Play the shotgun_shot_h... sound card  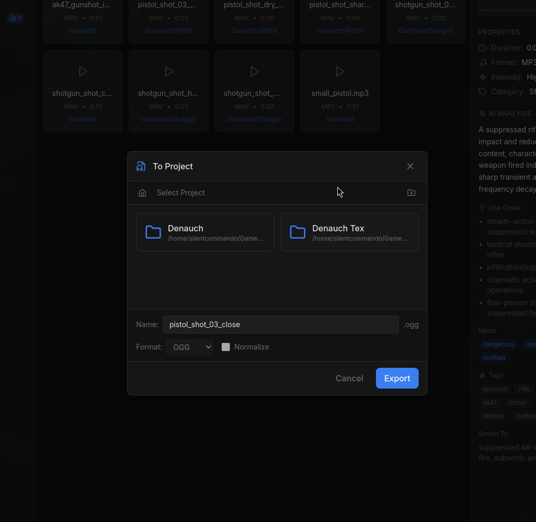[x=168, y=71]
